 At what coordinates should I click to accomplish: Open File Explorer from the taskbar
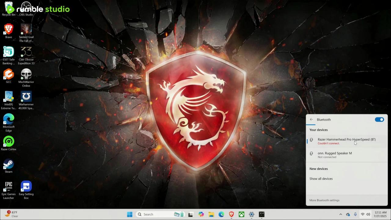pyautogui.click(x=211, y=214)
